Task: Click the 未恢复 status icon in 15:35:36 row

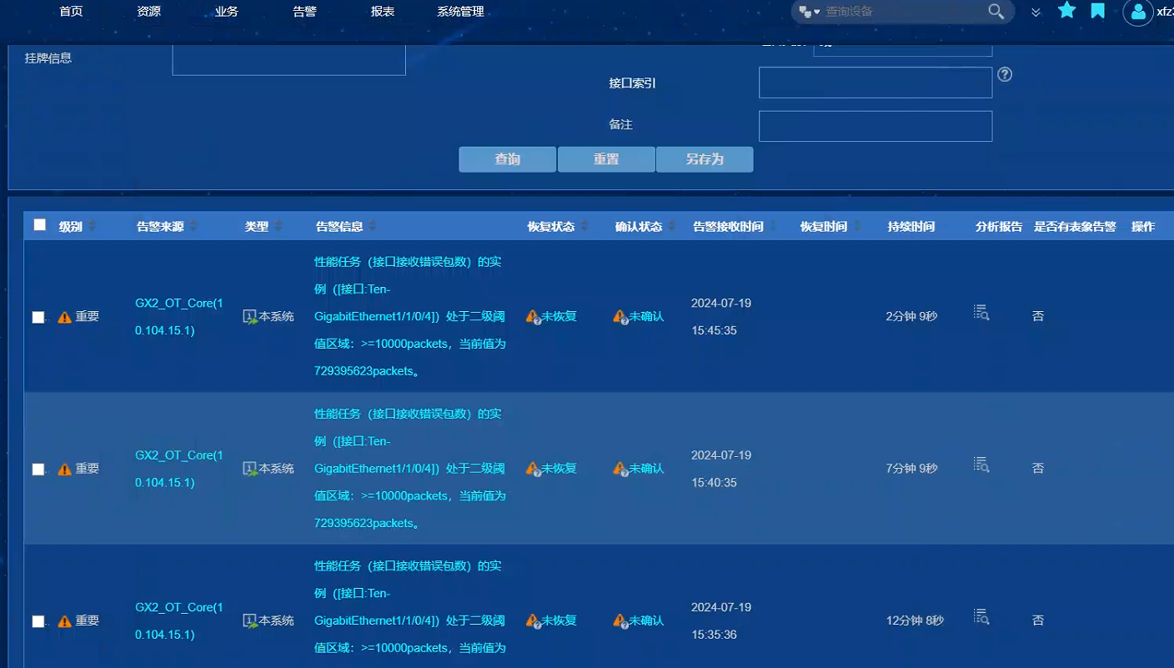Action: pos(534,621)
